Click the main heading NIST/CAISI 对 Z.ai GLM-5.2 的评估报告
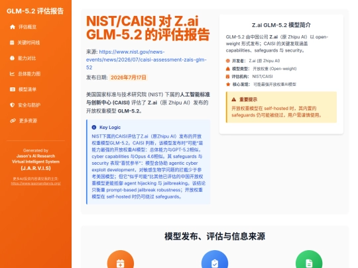358x268 pixels. (x=148, y=28)
